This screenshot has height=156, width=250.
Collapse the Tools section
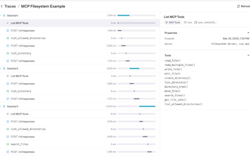tap(248, 55)
